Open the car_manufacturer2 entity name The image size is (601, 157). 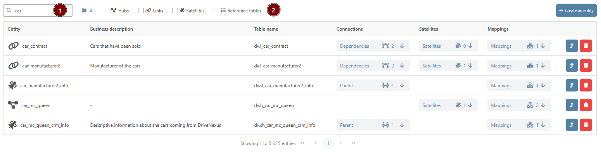[41, 66]
